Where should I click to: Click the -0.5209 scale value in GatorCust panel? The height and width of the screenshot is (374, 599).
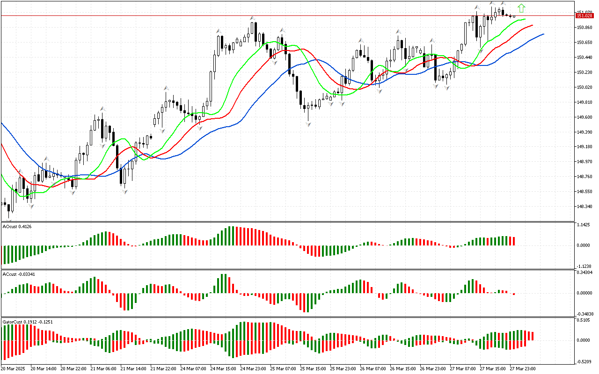pyautogui.click(x=584, y=361)
